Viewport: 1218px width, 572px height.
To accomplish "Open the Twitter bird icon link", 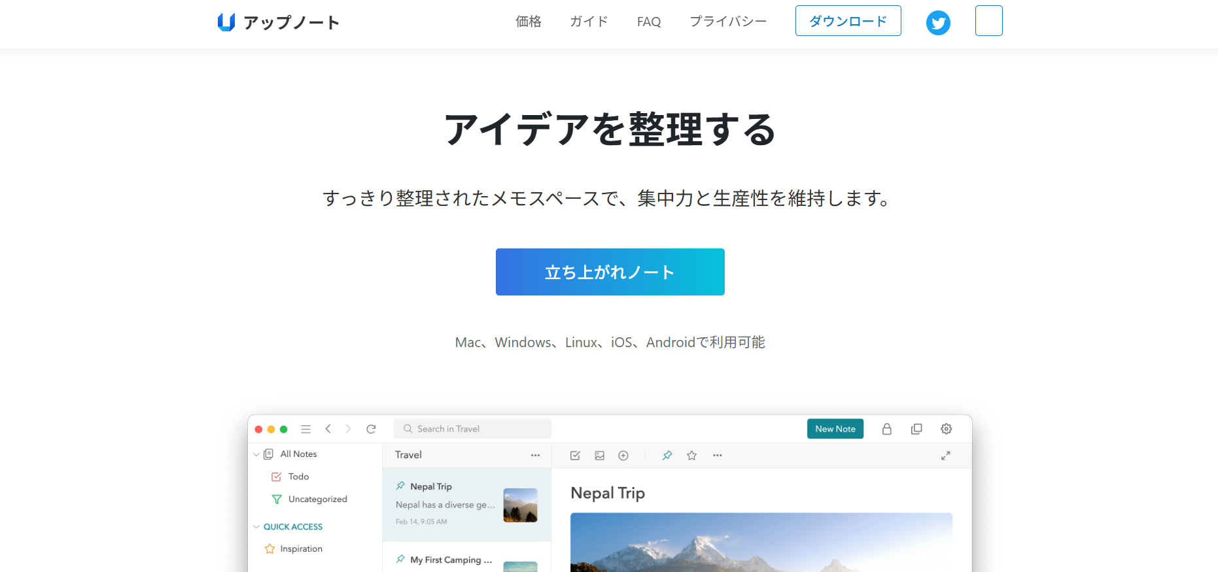I will [x=938, y=23].
